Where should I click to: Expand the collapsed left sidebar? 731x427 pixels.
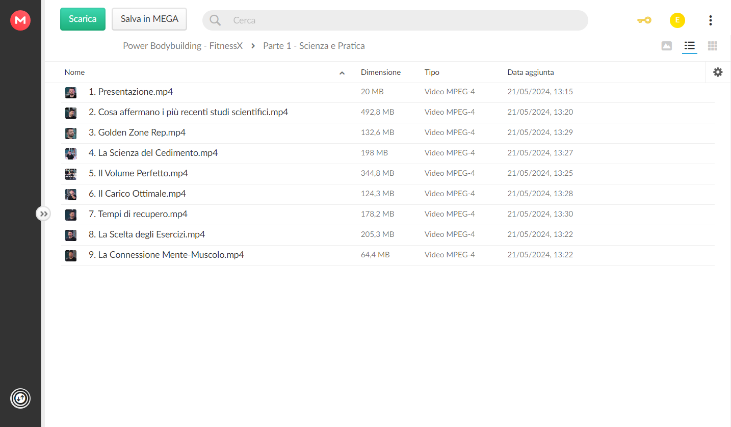click(44, 214)
